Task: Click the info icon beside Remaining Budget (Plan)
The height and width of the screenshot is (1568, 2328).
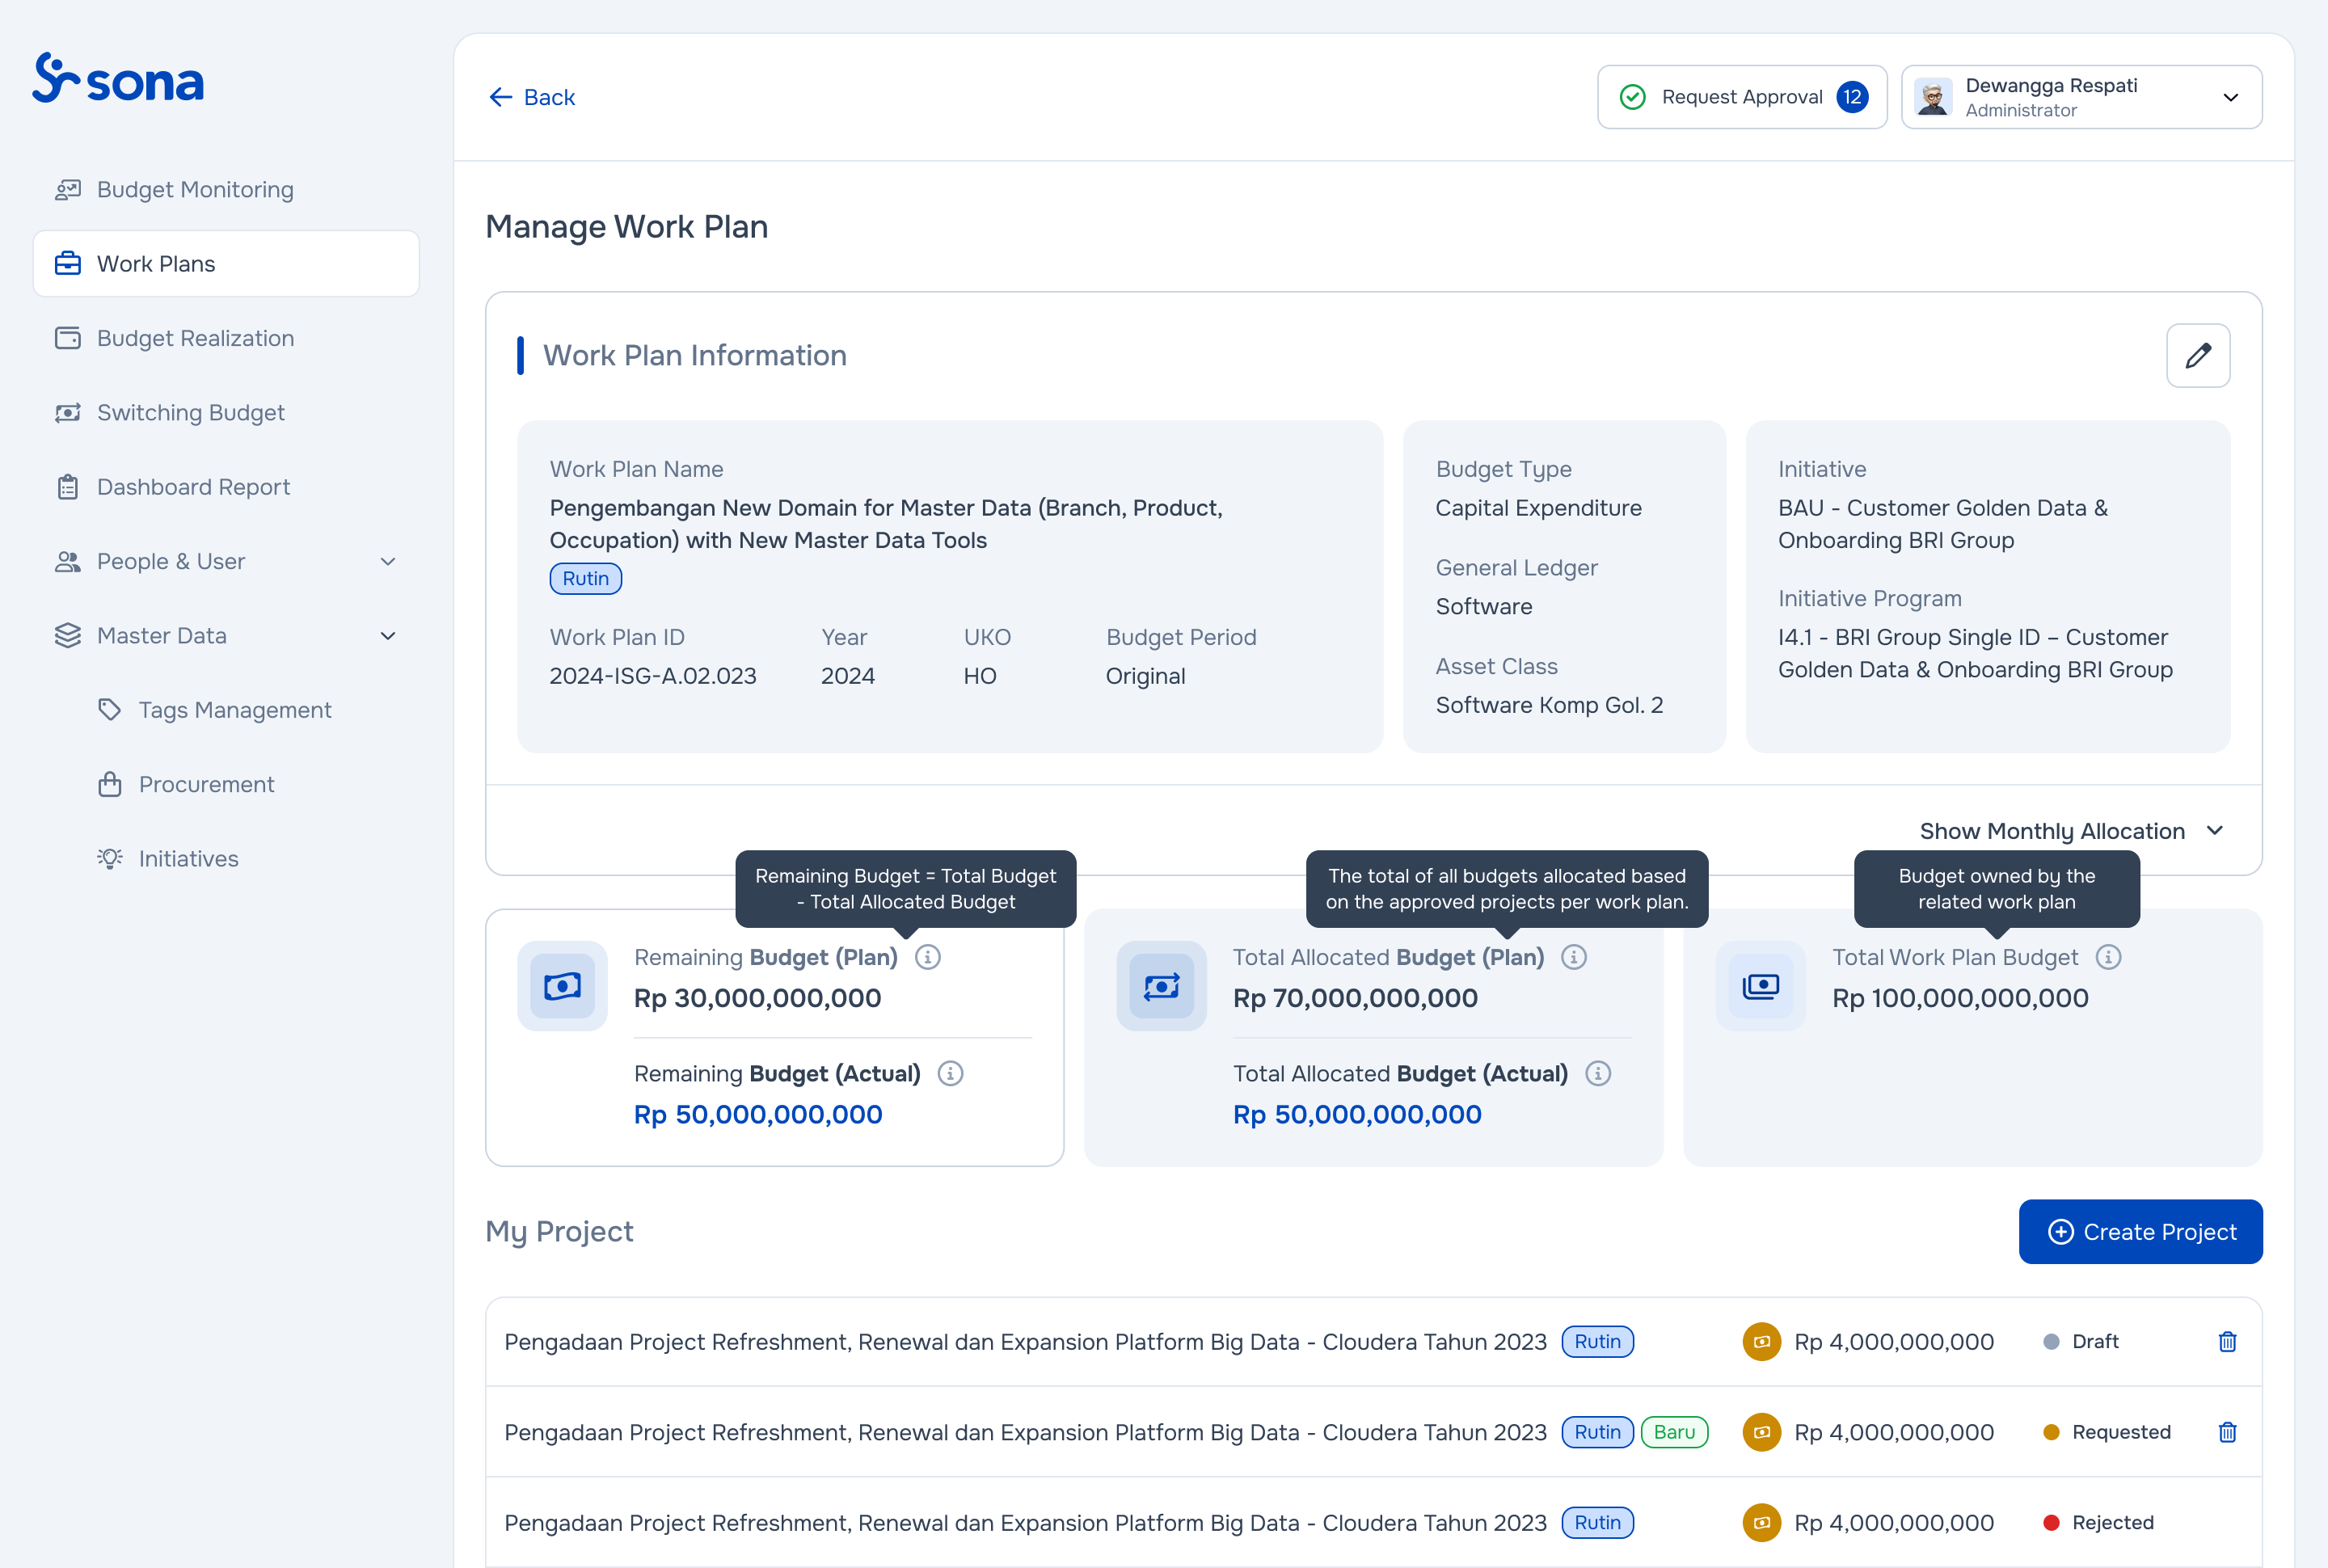Action: [x=928, y=957]
